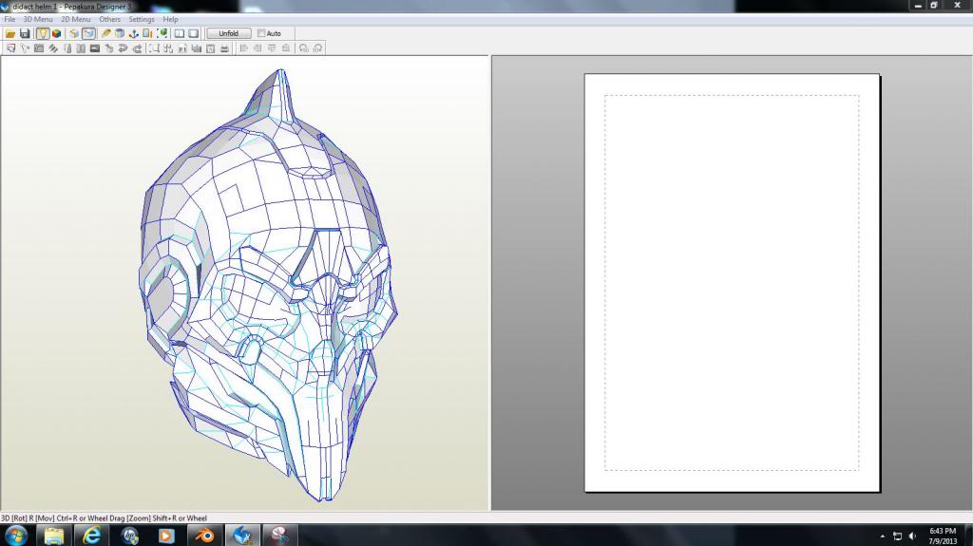973x546 pixels.
Task: Click the Unfold button
Action: [228, 33]
